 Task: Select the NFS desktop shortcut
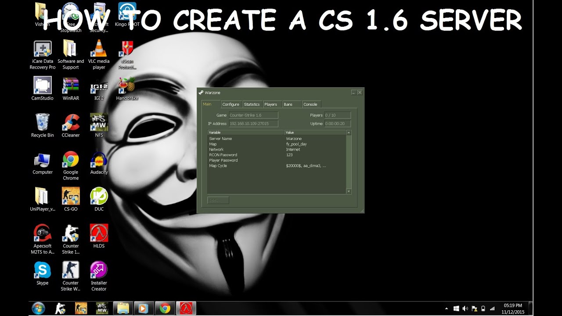(x=99, y=126)
